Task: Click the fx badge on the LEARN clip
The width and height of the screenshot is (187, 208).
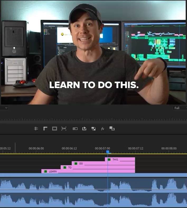Action: [x=45, y=171]
